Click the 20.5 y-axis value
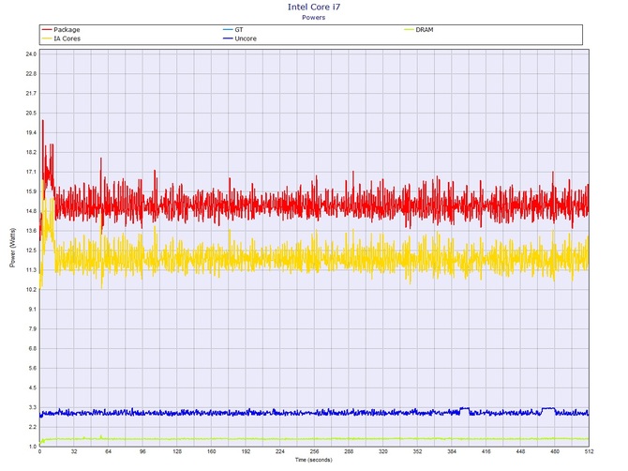This screenshot has width=628, height=471. (x=31, y=113)
